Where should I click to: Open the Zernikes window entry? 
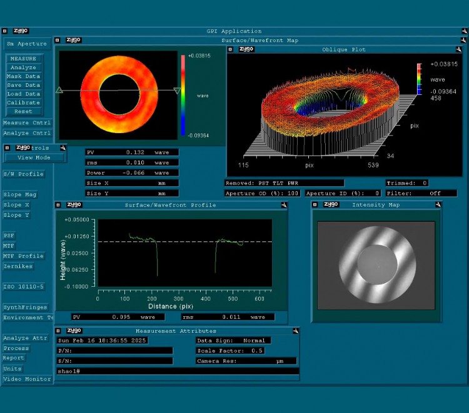point(18,266)
